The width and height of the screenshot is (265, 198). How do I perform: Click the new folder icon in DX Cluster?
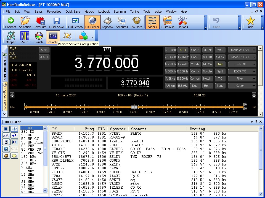pyautogui.click(x=14, y=156)
